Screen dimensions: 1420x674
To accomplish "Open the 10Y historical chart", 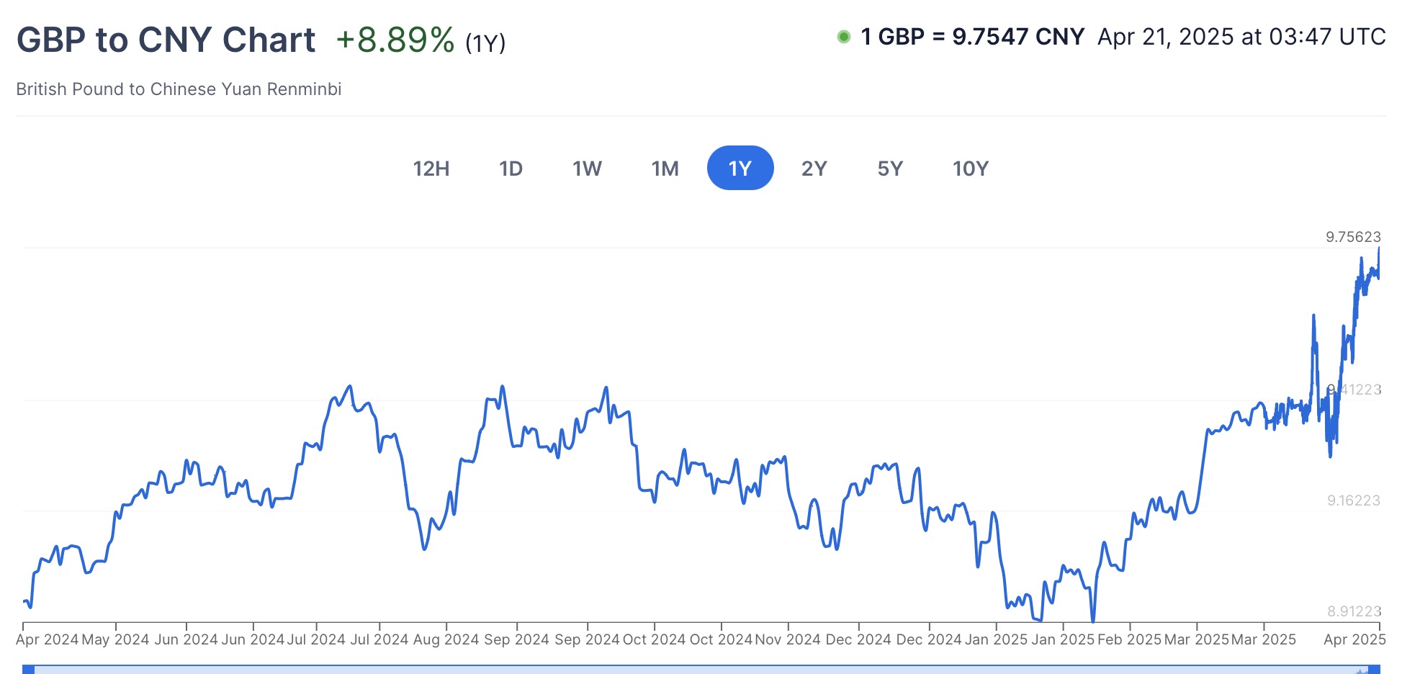I will [969, 168].
